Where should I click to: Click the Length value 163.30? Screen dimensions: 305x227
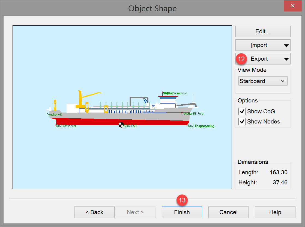(279, 172)
